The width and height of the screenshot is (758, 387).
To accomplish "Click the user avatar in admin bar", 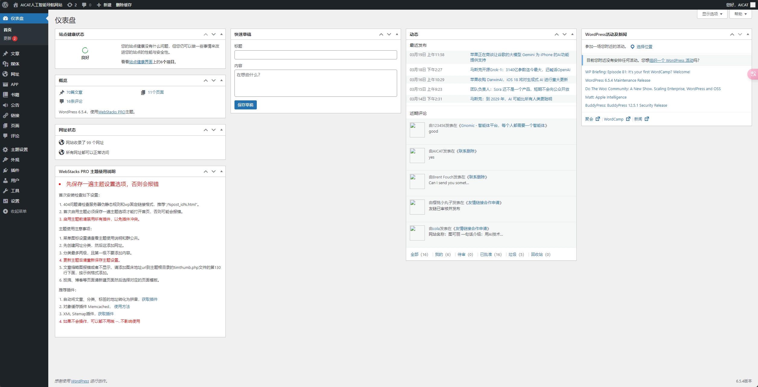I will point(753,5).
